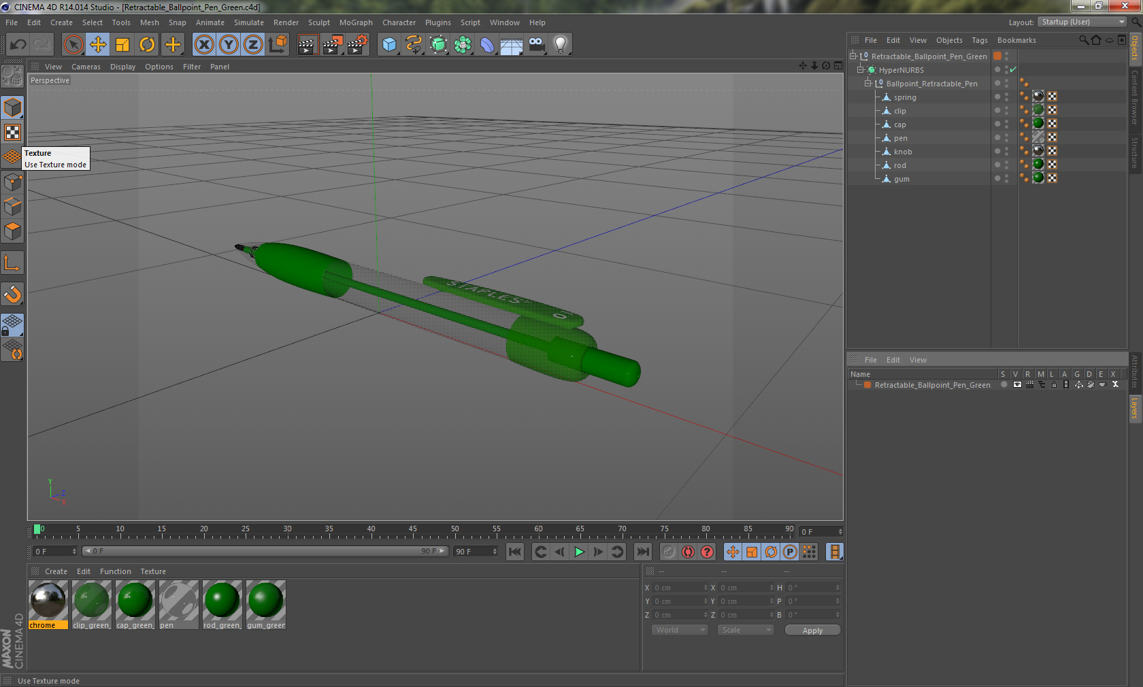Screen dimensions: 1143x687
Task: Open the MoGraph menu
Action: (356, 22)
